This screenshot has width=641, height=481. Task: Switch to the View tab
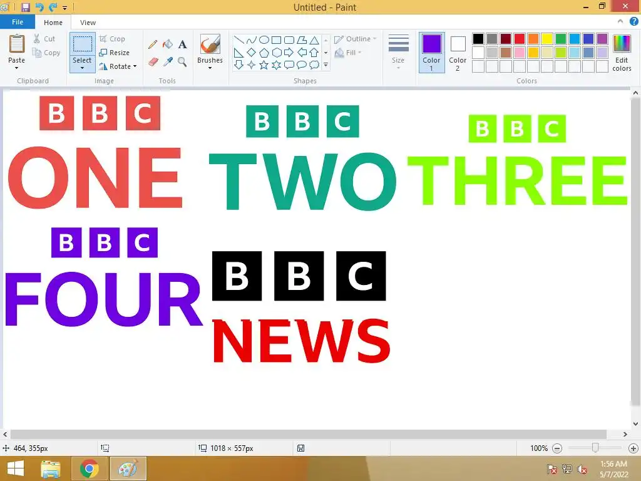[88, 23]
